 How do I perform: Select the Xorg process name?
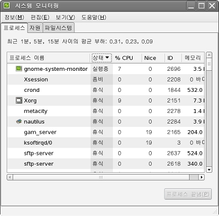pos(30,101)
